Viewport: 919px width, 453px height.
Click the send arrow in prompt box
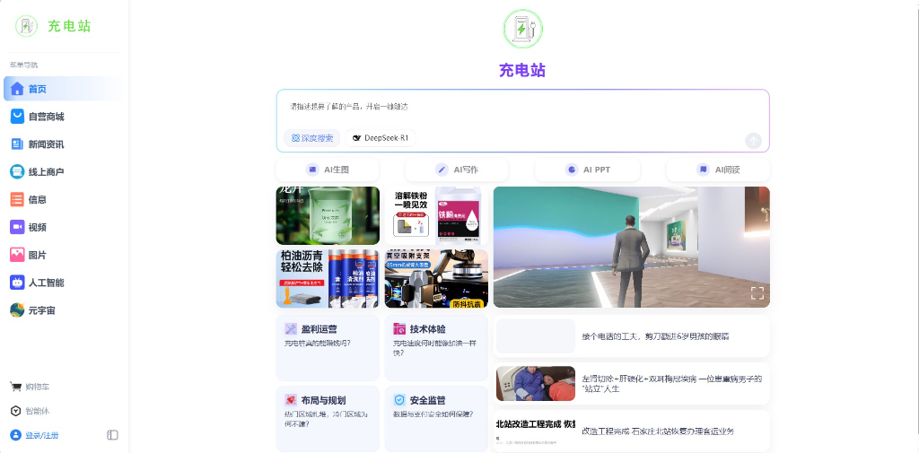(753, 140)
